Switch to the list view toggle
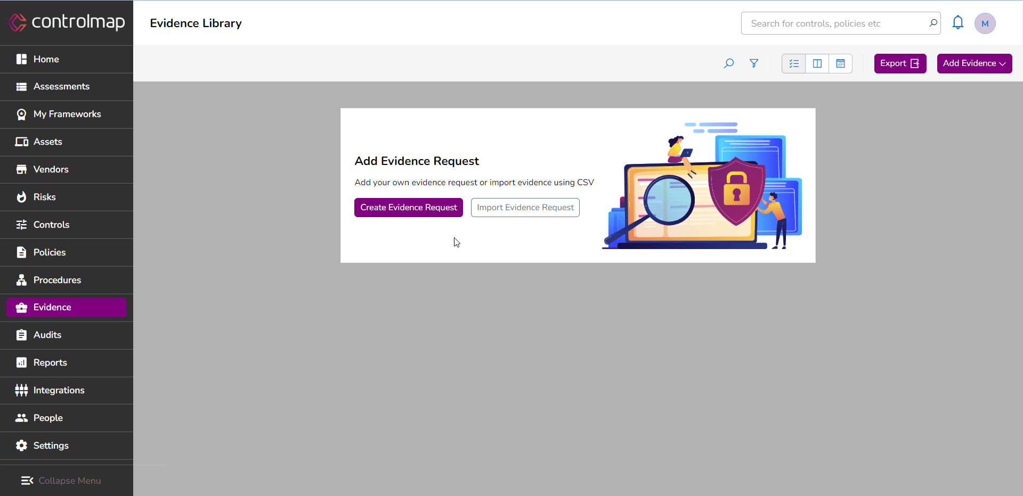Viewport: 1023px width, 496px height. pyautogui.click(x=793, y=63)
